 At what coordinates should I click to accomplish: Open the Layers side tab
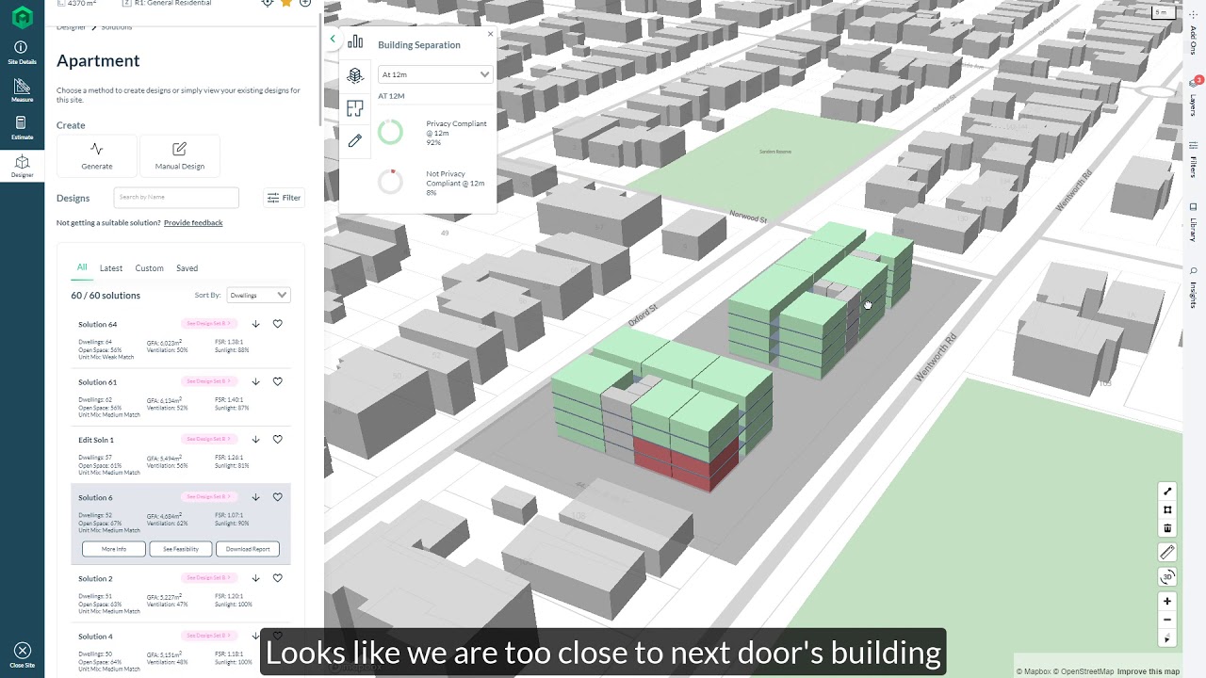click(x=1194, y=97)
